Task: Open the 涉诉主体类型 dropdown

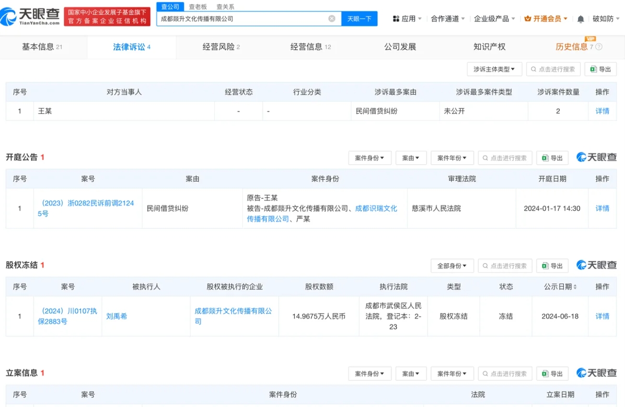Action: (x=494, y=69)
